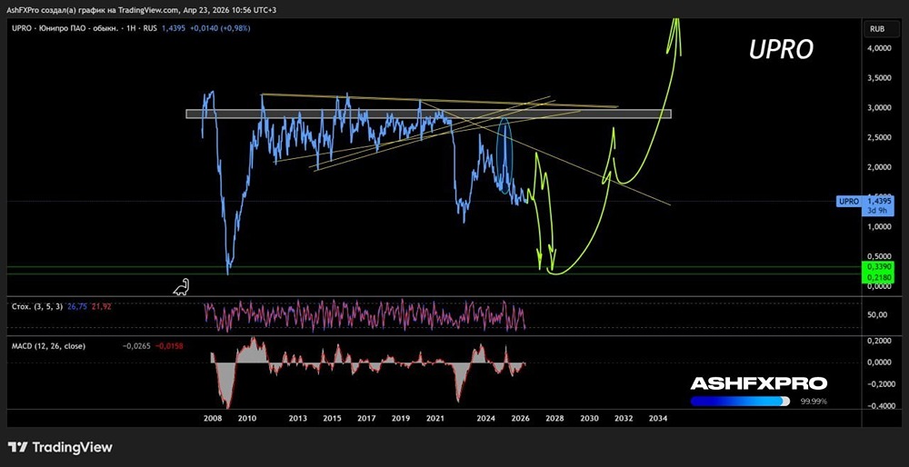Click the 3,0000 price axis value
The height and width of the screenshot is (467, 909).
click(879, 108)
